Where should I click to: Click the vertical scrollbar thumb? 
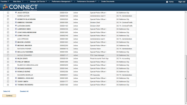[186, 78]
